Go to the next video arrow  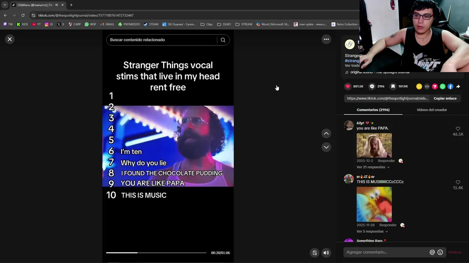pos(326,147)
